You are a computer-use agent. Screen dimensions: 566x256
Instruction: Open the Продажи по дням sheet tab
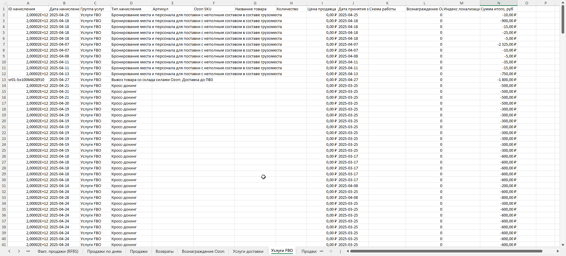(x=104, y=251)
